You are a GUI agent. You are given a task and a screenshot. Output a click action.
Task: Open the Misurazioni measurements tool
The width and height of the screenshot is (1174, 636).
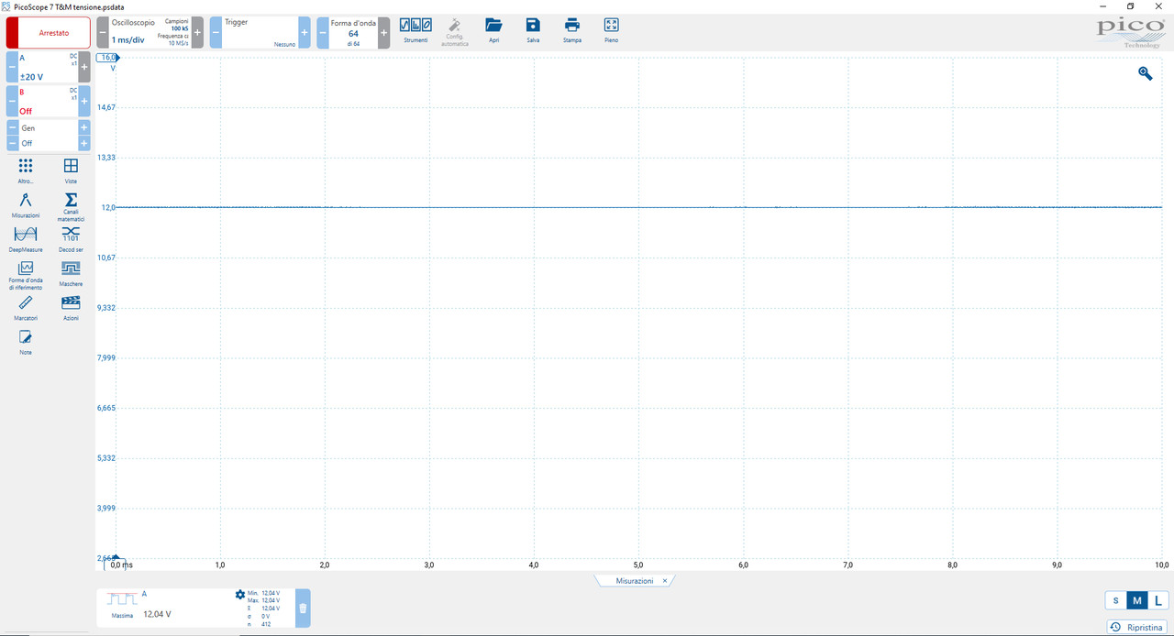coord(26,205)
